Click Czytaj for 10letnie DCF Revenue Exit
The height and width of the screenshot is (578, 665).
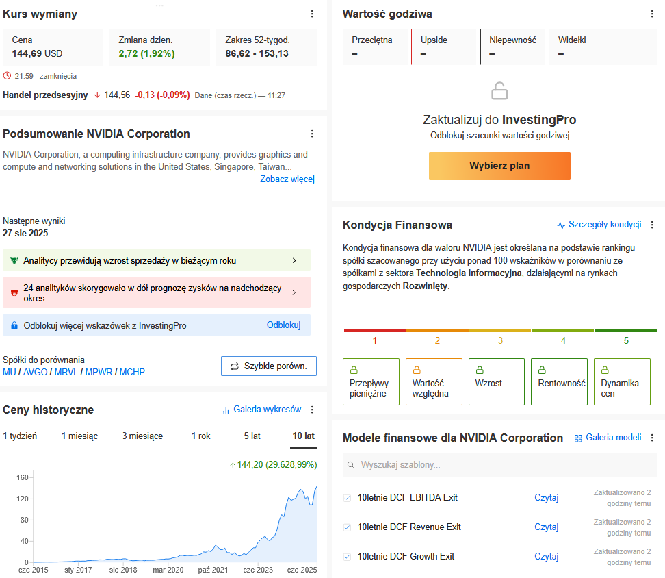click(546, 527)
